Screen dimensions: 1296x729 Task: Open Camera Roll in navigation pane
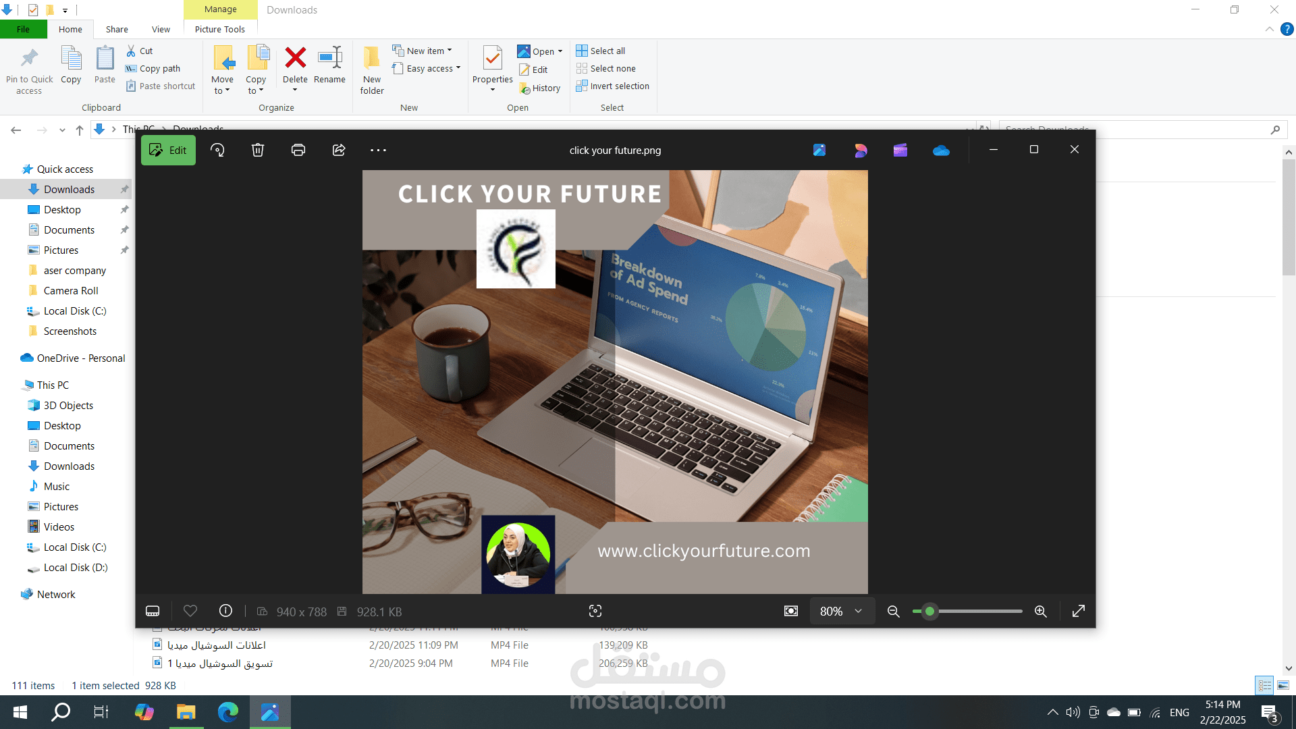(71, 290)
